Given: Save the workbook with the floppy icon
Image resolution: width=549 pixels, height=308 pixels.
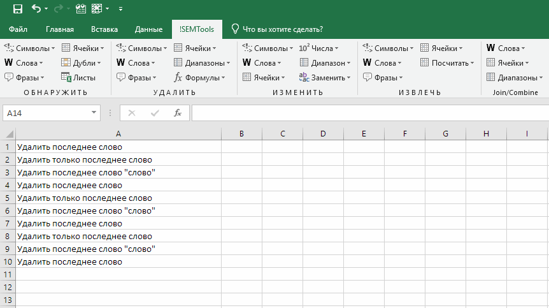Looking at the screenshot, I should pyautogui.click(x=17, y=9).
